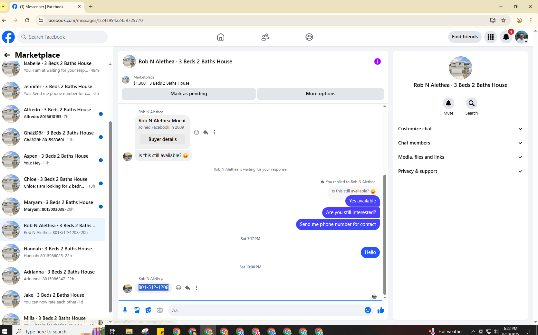Focus the Search Facebook field

pyautogui.click(x=62, y=37)
